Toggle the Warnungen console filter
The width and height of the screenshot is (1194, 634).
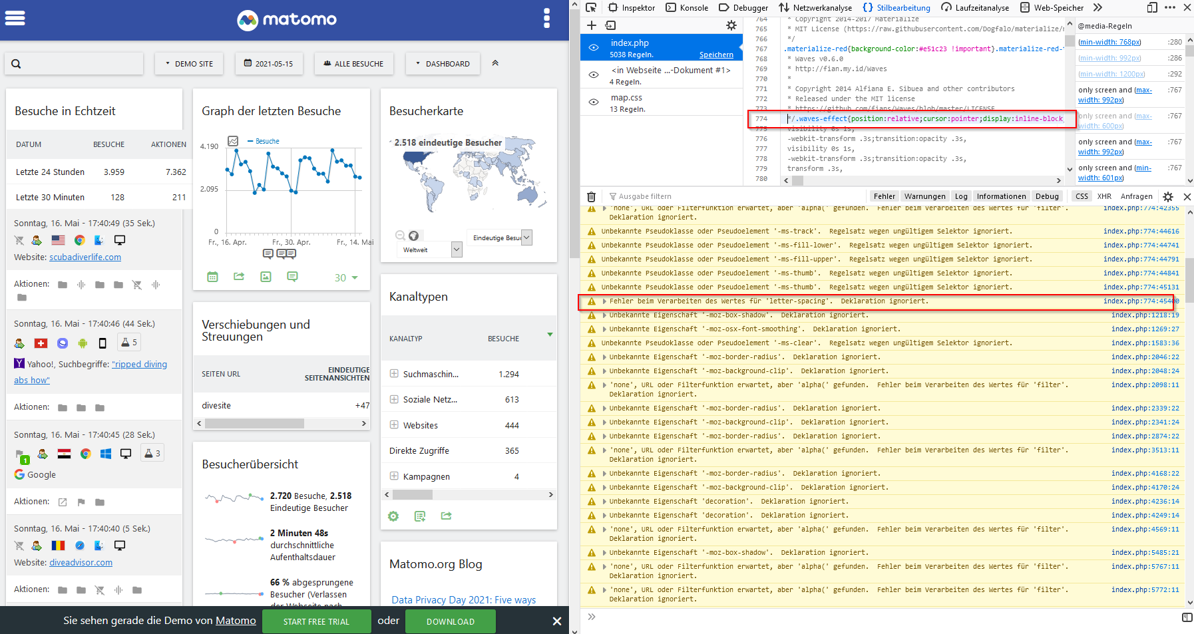(x=924, y=196)
